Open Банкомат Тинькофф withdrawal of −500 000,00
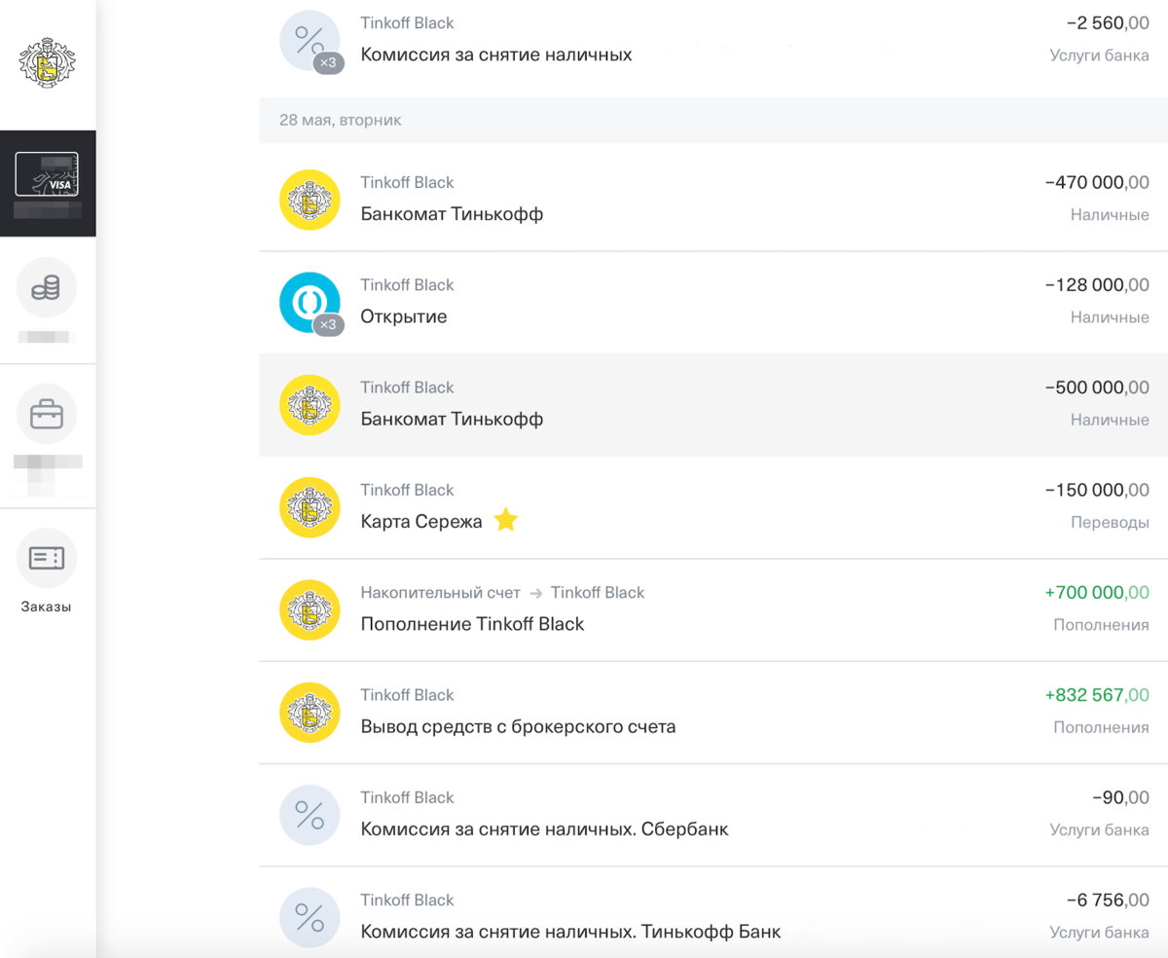The image size is (1168, 958). click(x=452, y=420)
